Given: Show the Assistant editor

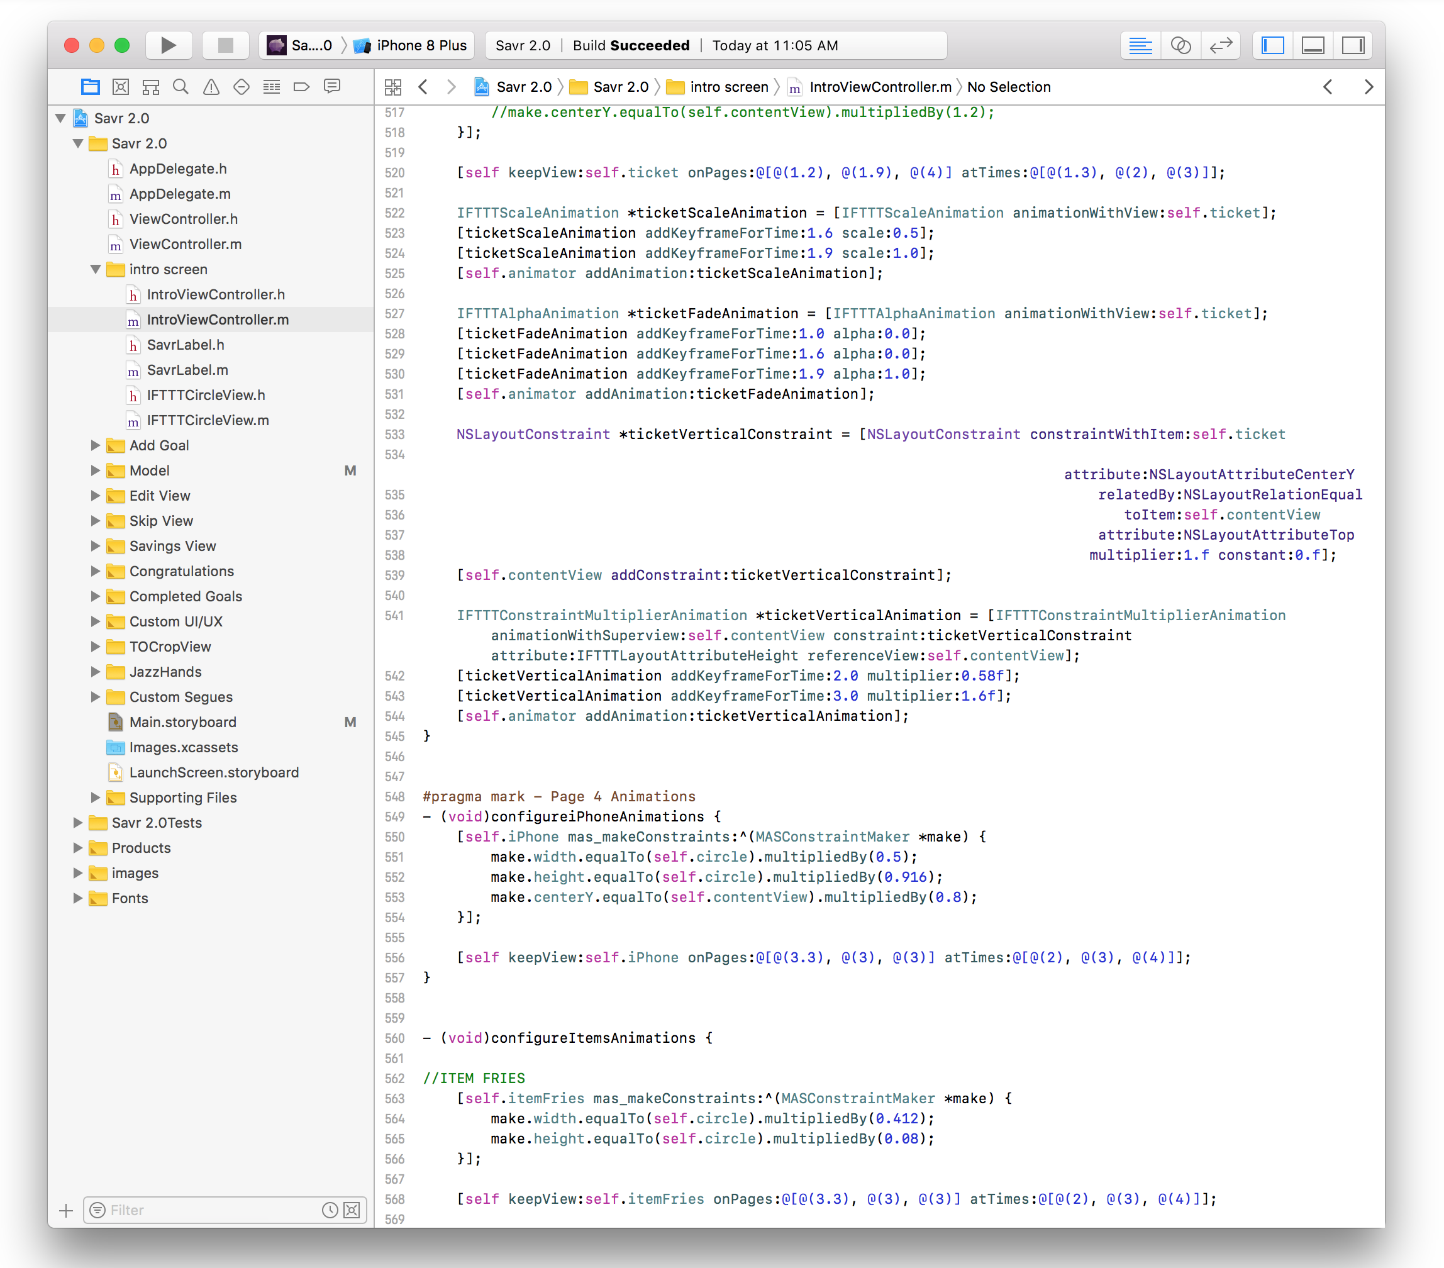Looking at the screenshot, I should (1180, 45).
